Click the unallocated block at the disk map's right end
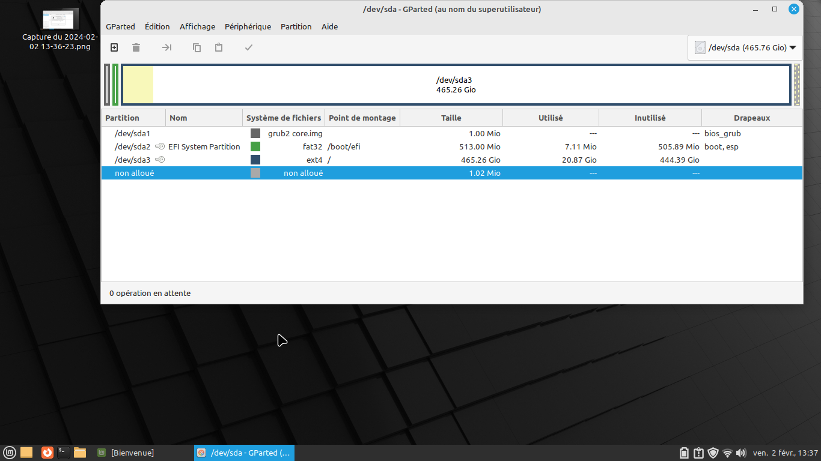 click(797, 85)
